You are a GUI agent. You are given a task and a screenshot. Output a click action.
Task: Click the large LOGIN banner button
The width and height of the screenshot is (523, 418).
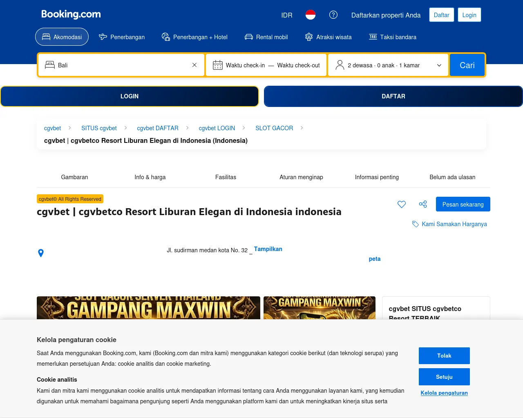click(130, 96)
